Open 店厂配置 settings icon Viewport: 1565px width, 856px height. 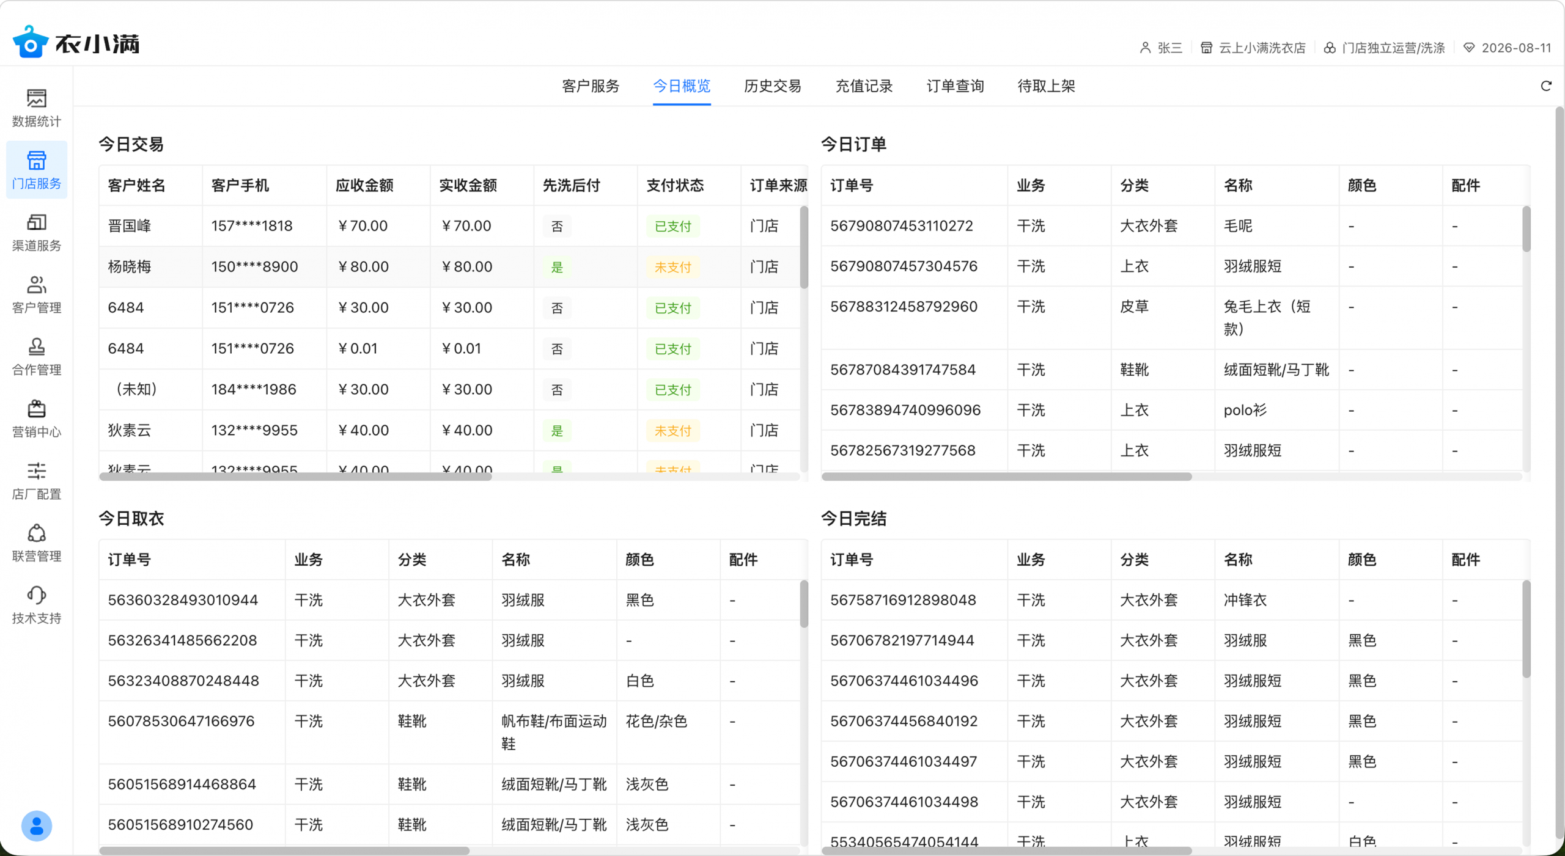36,471
